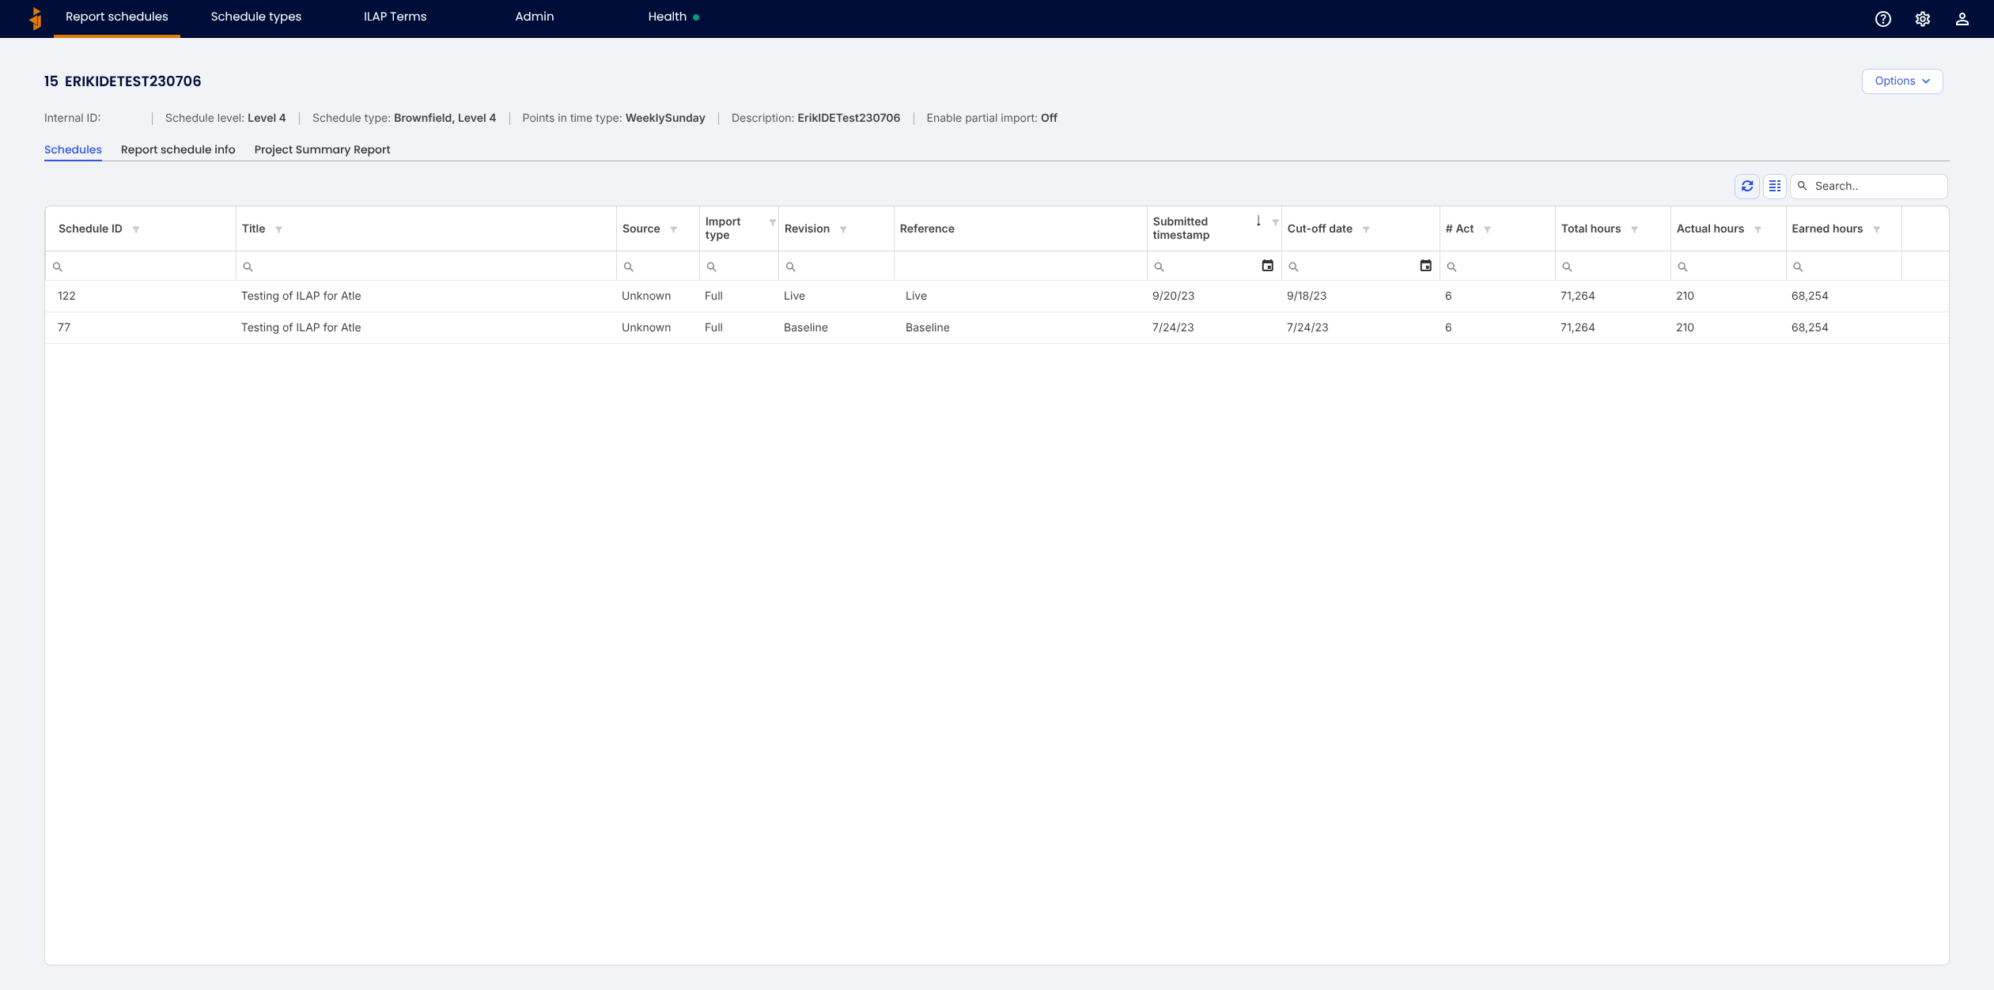Focus Title filter search field
This screenshot has width=1994, height=990.
pos(426,266)
